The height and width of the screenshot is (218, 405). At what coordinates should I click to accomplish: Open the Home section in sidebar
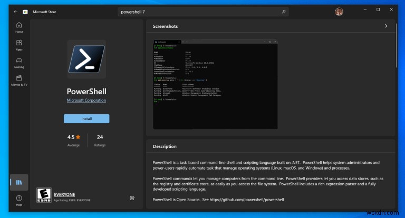point(19,27)
